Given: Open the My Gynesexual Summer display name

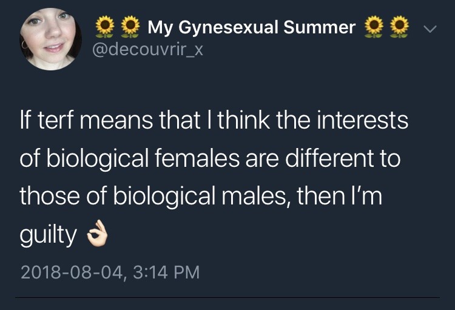Looking at the screenshot, I should point(252,27).
